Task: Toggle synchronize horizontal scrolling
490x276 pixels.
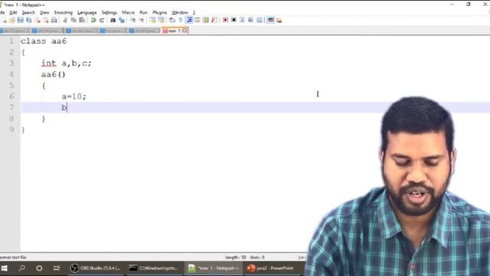Action: click(x=161, y=21)
